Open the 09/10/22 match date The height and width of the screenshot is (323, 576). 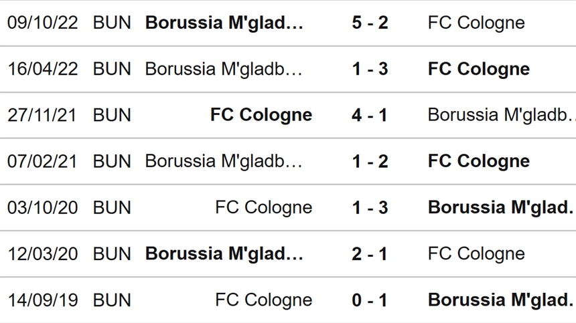[43, 23]
